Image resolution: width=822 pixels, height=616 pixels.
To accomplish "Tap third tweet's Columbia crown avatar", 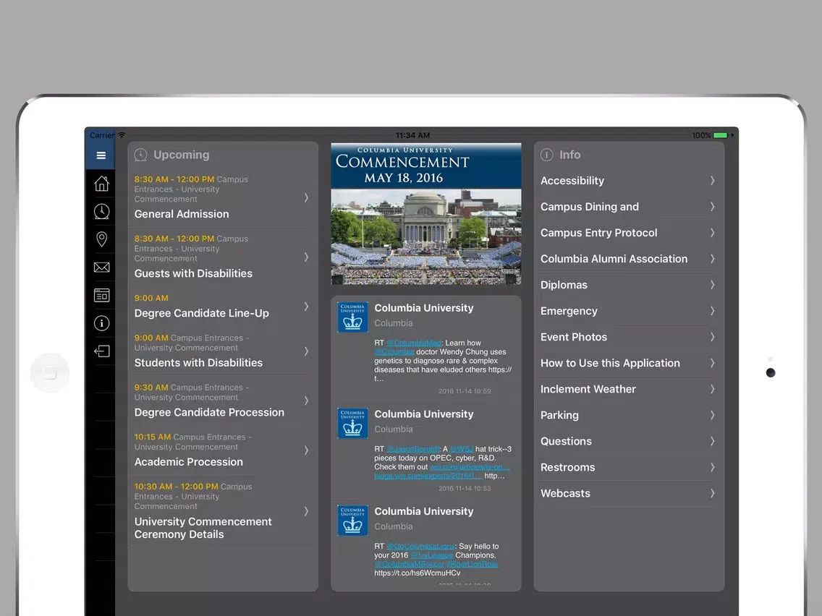I will [352, 520].
